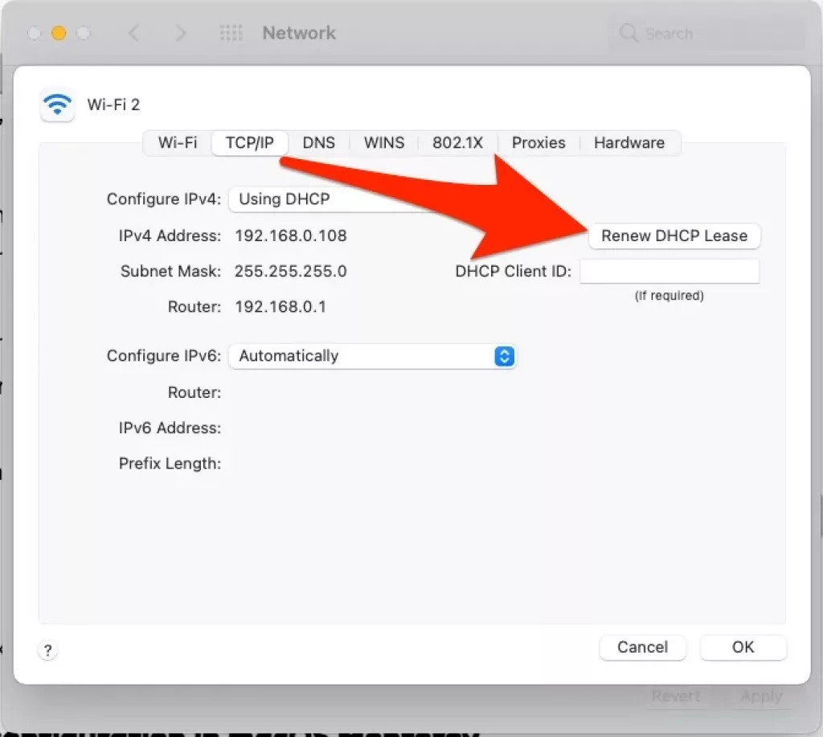Click the search magnifier icon
The width and height of the screenshot is (823, 737).
629,33
